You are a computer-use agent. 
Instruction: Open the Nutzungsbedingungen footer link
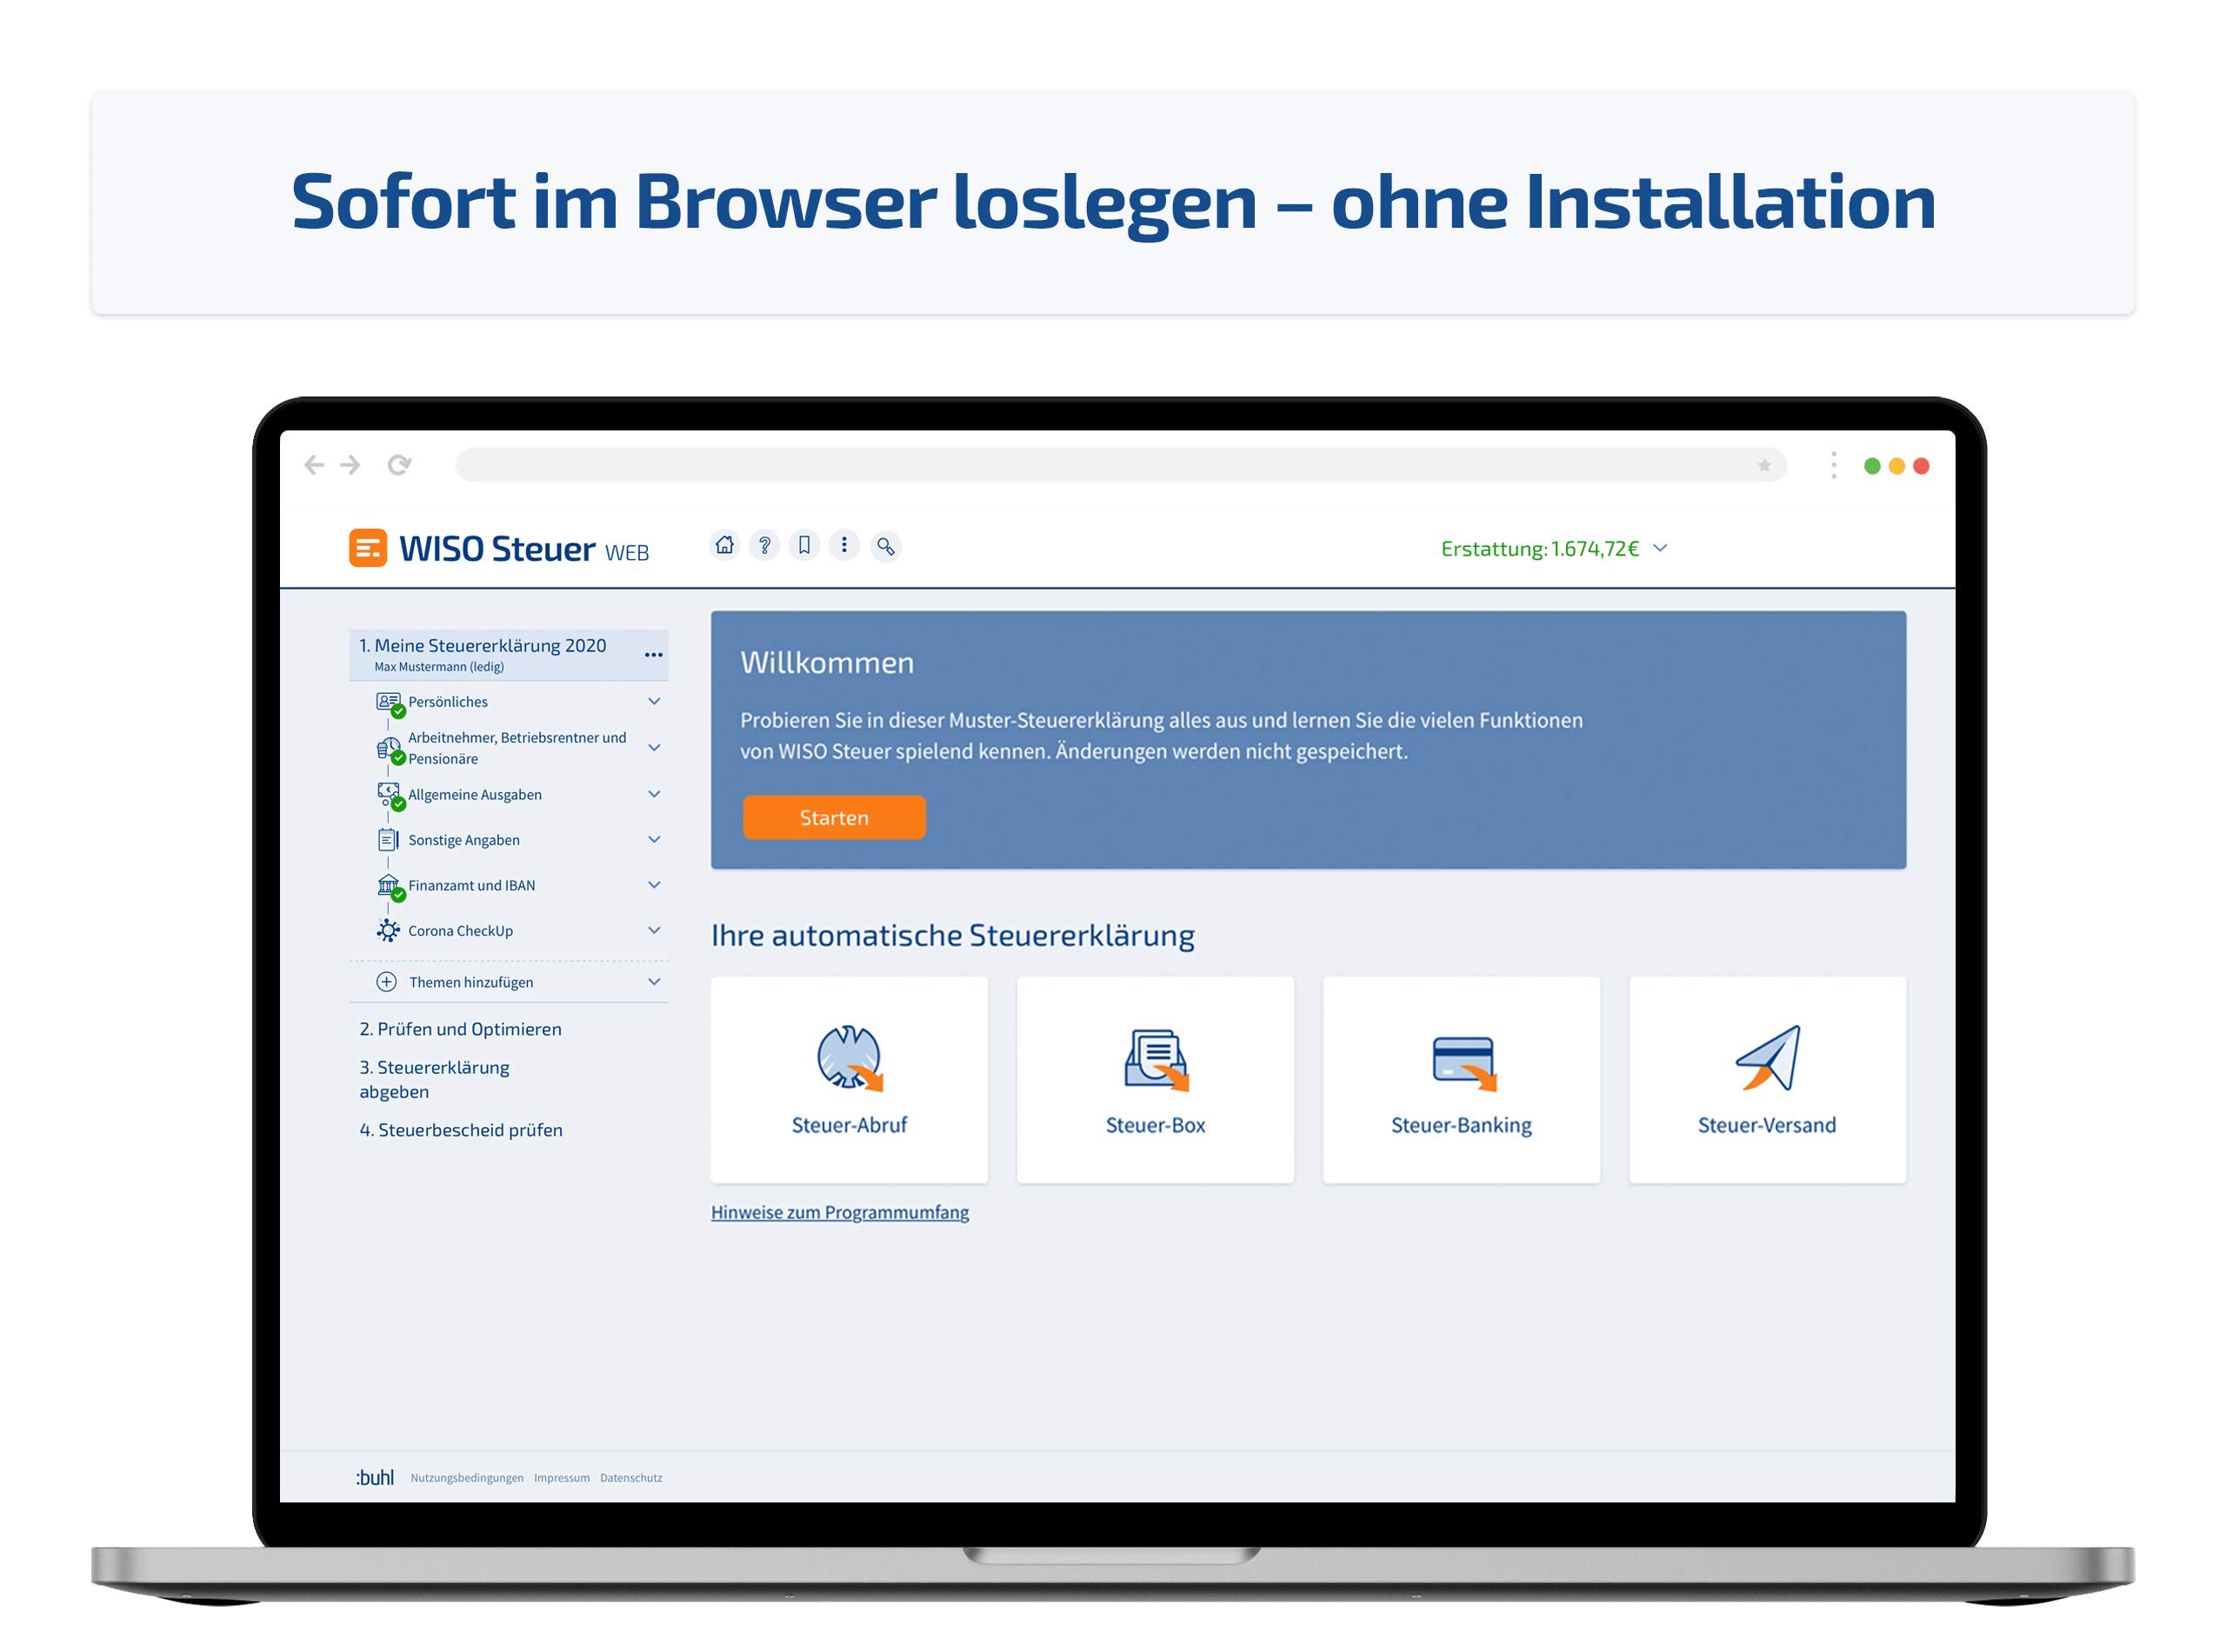pyautogui.click(x=467, y=1478)
